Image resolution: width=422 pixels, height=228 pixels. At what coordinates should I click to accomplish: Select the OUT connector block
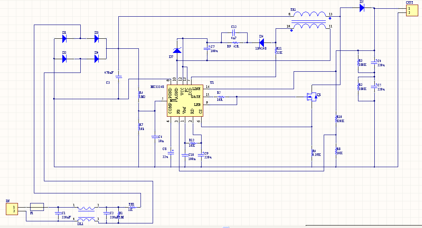412,10
